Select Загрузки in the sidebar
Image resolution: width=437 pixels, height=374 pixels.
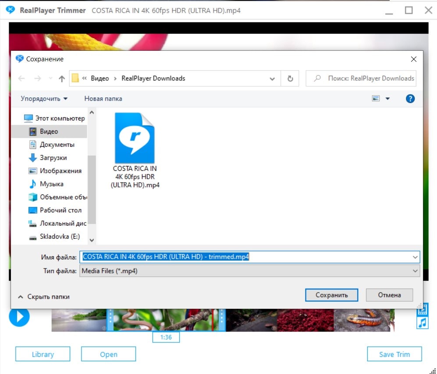[x=53, y=158]
